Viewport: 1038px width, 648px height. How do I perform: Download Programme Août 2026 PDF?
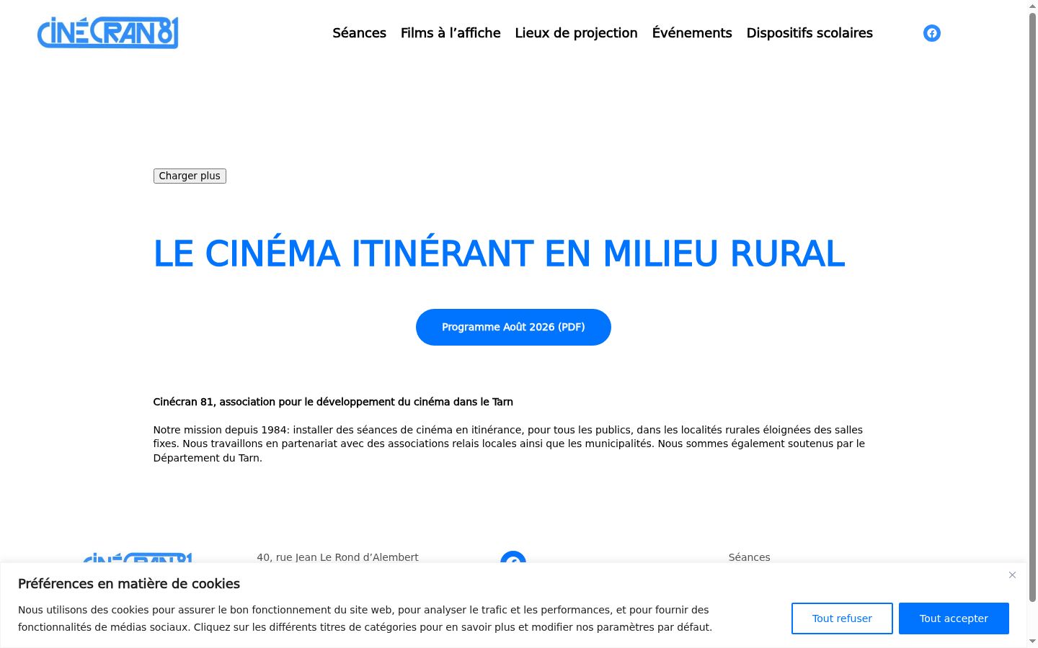click(513, 327)
